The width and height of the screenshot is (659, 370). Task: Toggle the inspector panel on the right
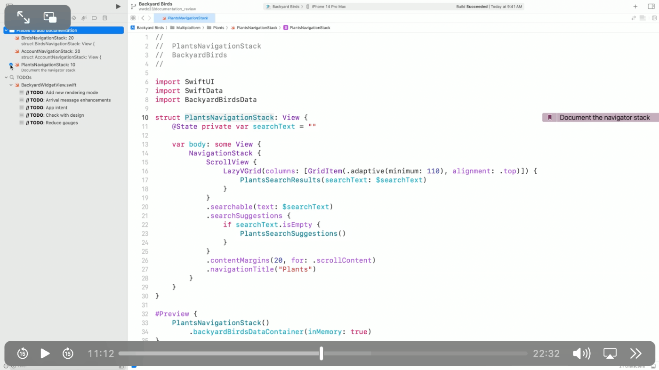tap(651, 7)
